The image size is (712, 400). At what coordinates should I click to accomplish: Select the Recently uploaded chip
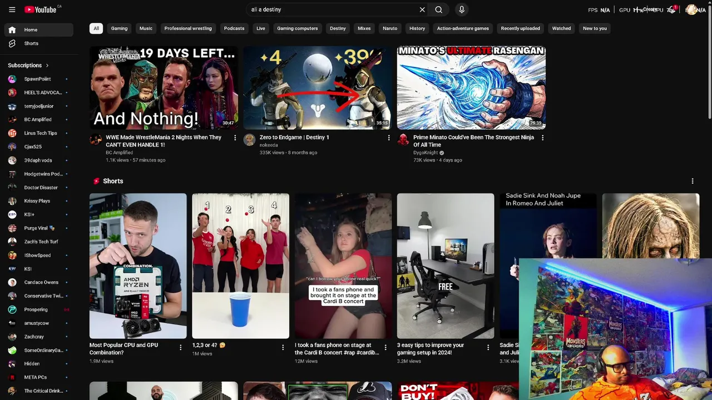click(520, 28)
